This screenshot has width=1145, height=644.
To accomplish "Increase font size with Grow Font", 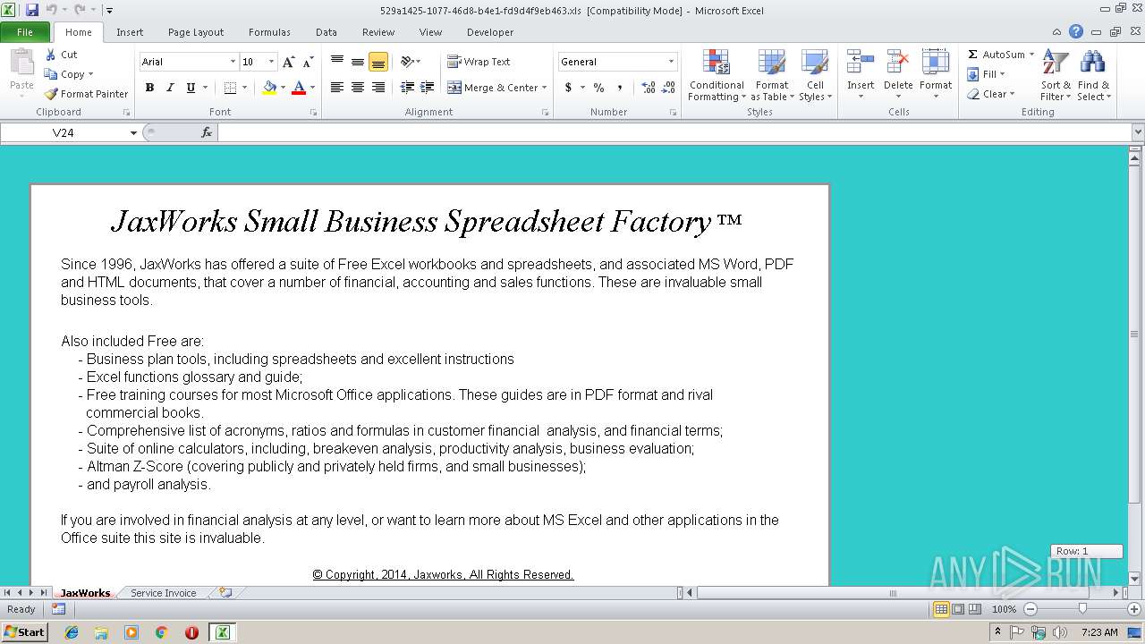I will pyautogui.click(x=288, y=62).
